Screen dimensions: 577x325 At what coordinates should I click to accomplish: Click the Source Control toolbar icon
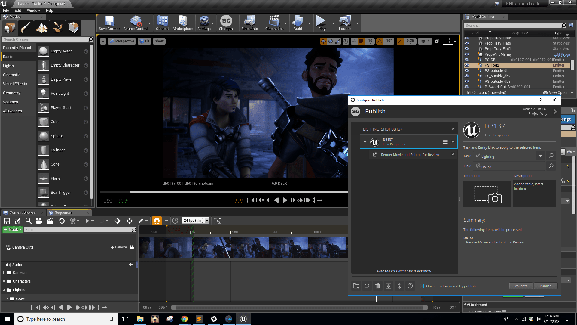136,22
